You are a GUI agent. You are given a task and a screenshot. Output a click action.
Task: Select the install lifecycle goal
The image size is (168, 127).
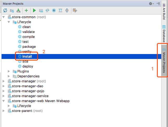click(x=27, y=57)
